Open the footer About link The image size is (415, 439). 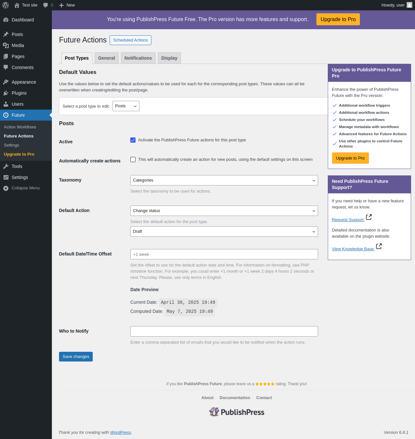pos(207,398)
